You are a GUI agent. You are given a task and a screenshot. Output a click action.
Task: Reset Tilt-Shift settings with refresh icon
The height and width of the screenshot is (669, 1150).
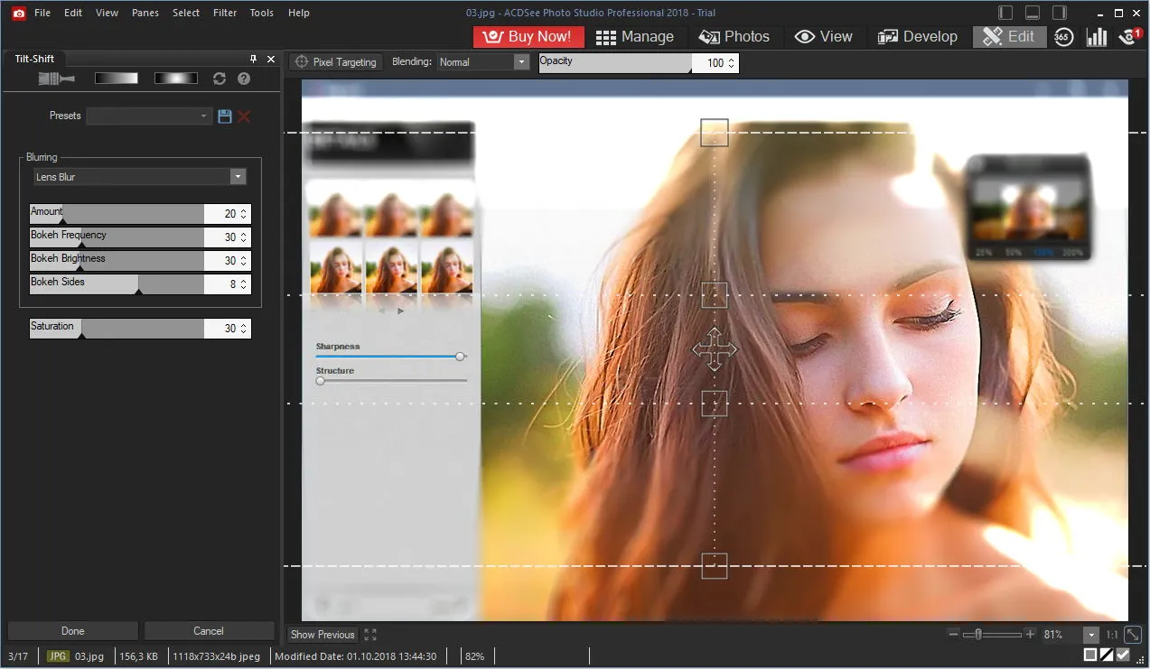220,79
